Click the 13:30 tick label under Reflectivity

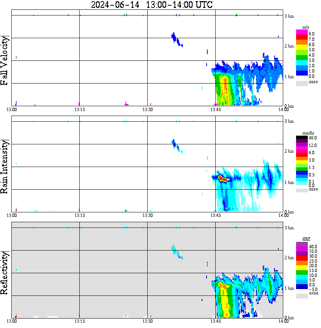[x=147, y=321]
